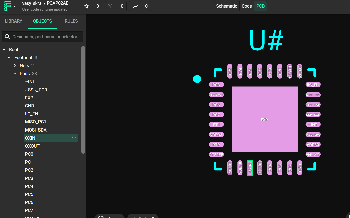Select the PT2REF pad on canvas
The width and height of the screenshot is (350, 218).
[216, 154]
